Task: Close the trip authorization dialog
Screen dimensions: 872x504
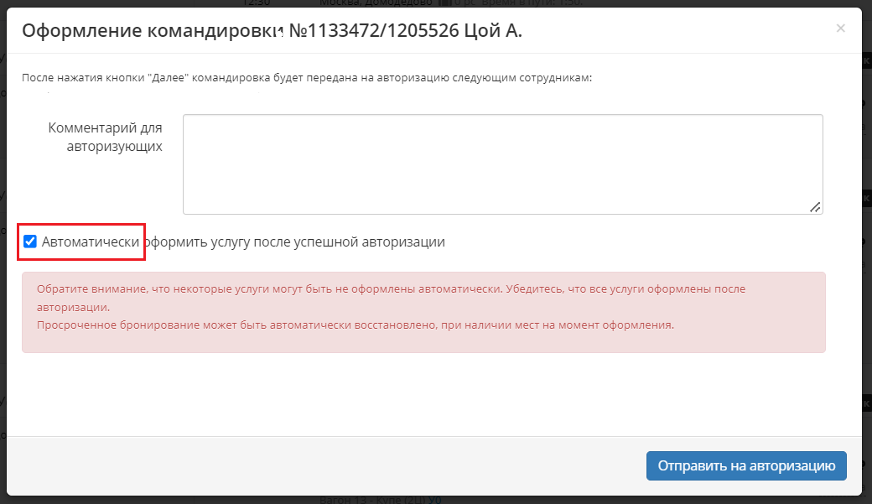Action: (840, 29)
